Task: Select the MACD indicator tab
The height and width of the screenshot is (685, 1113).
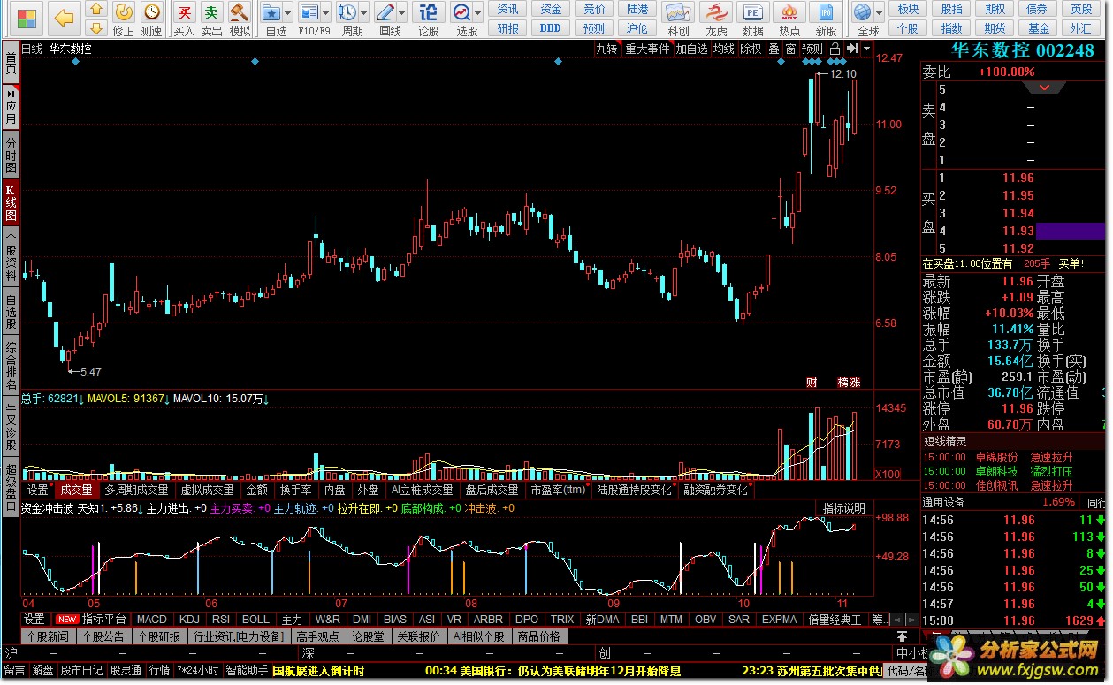Action: (x=152, y=620)
